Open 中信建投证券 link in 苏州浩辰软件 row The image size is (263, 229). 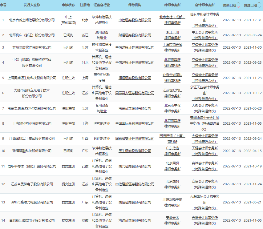point(135,47)
